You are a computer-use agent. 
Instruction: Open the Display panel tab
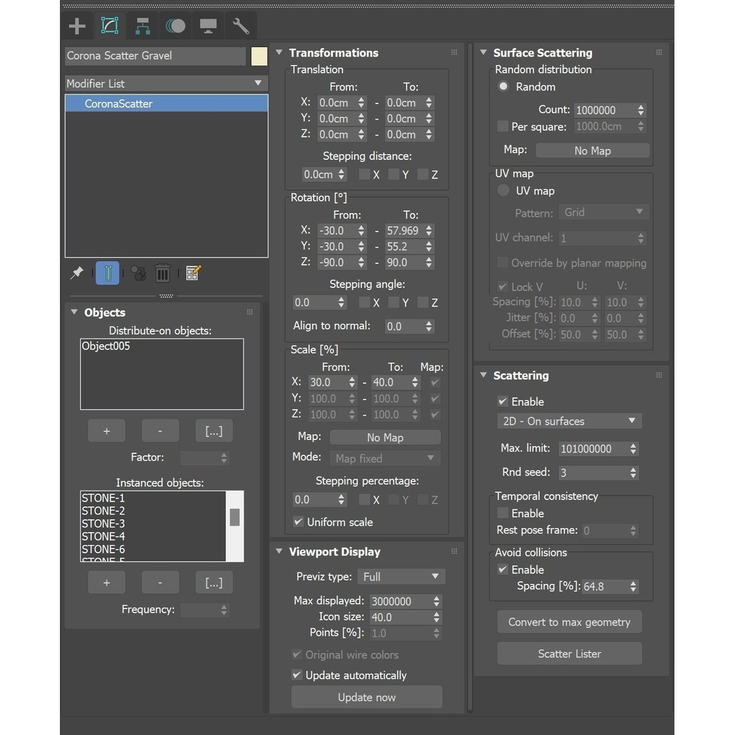[208, 26]
